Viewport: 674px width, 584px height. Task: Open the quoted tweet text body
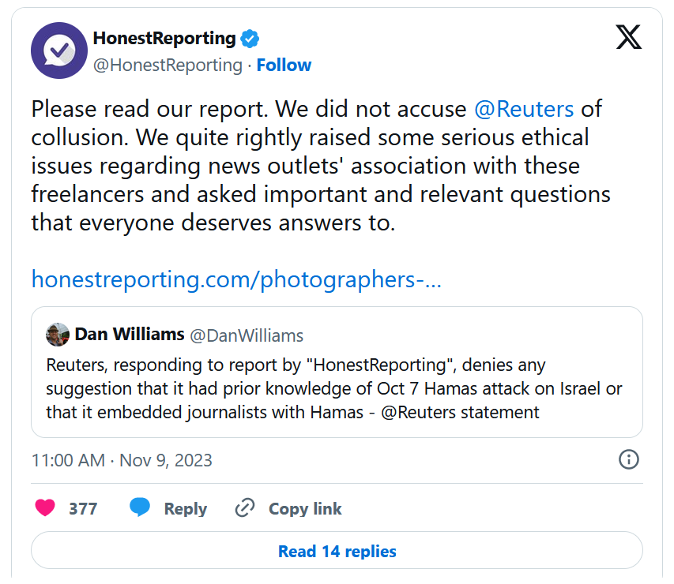click(x=334, y=388)
